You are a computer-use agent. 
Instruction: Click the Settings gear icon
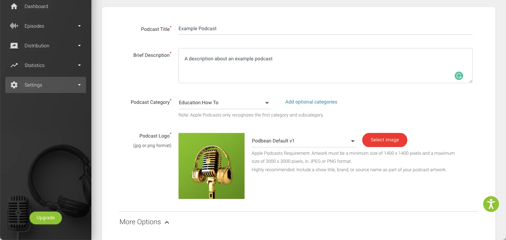click(14, 85)
